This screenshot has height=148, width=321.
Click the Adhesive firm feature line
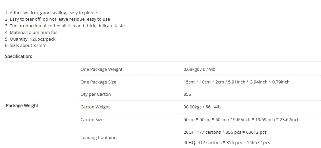51,13
